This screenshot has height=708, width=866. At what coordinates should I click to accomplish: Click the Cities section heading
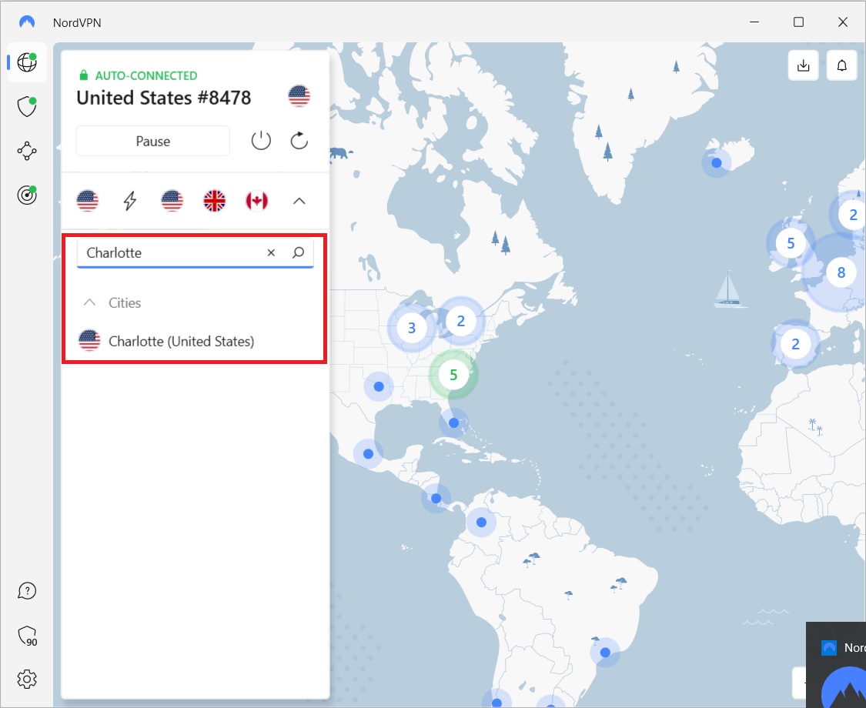[125, 302]
